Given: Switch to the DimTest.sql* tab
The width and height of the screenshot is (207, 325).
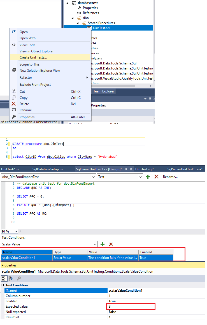Looking at the screenshot, I should [145, 169].
